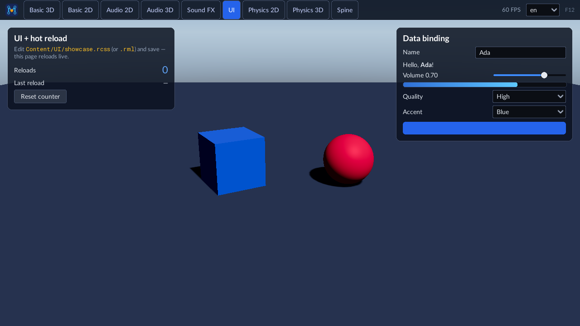Click the blue cube in the scene
Viewport: 580px width, 326px height.
(x=231, y=161)
